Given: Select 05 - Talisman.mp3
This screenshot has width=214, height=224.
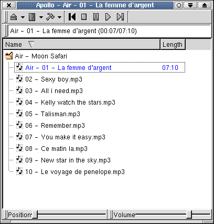Looking at the screenshot, I should 52,114.
